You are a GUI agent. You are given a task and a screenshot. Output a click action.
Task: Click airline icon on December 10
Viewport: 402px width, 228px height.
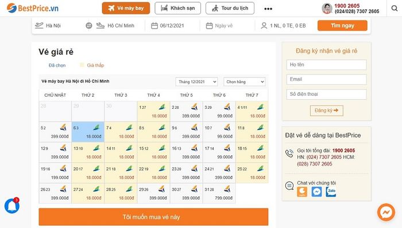227,127
